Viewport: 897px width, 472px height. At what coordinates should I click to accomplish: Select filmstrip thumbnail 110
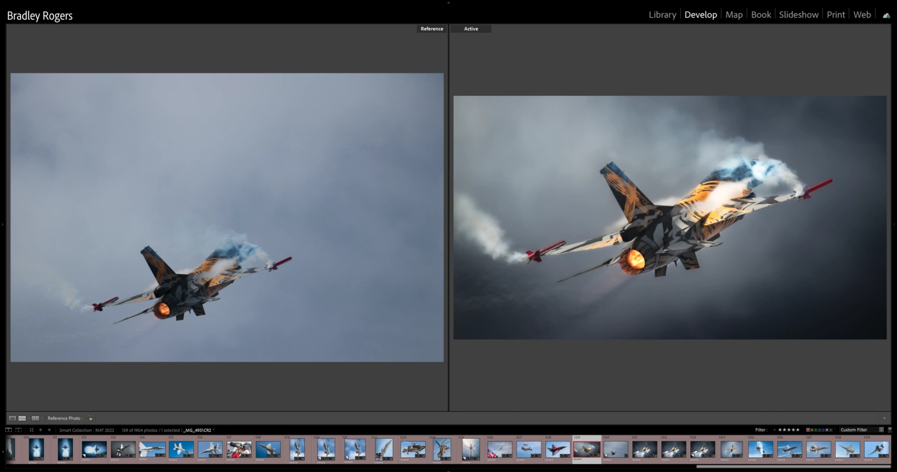click(36, 449)
